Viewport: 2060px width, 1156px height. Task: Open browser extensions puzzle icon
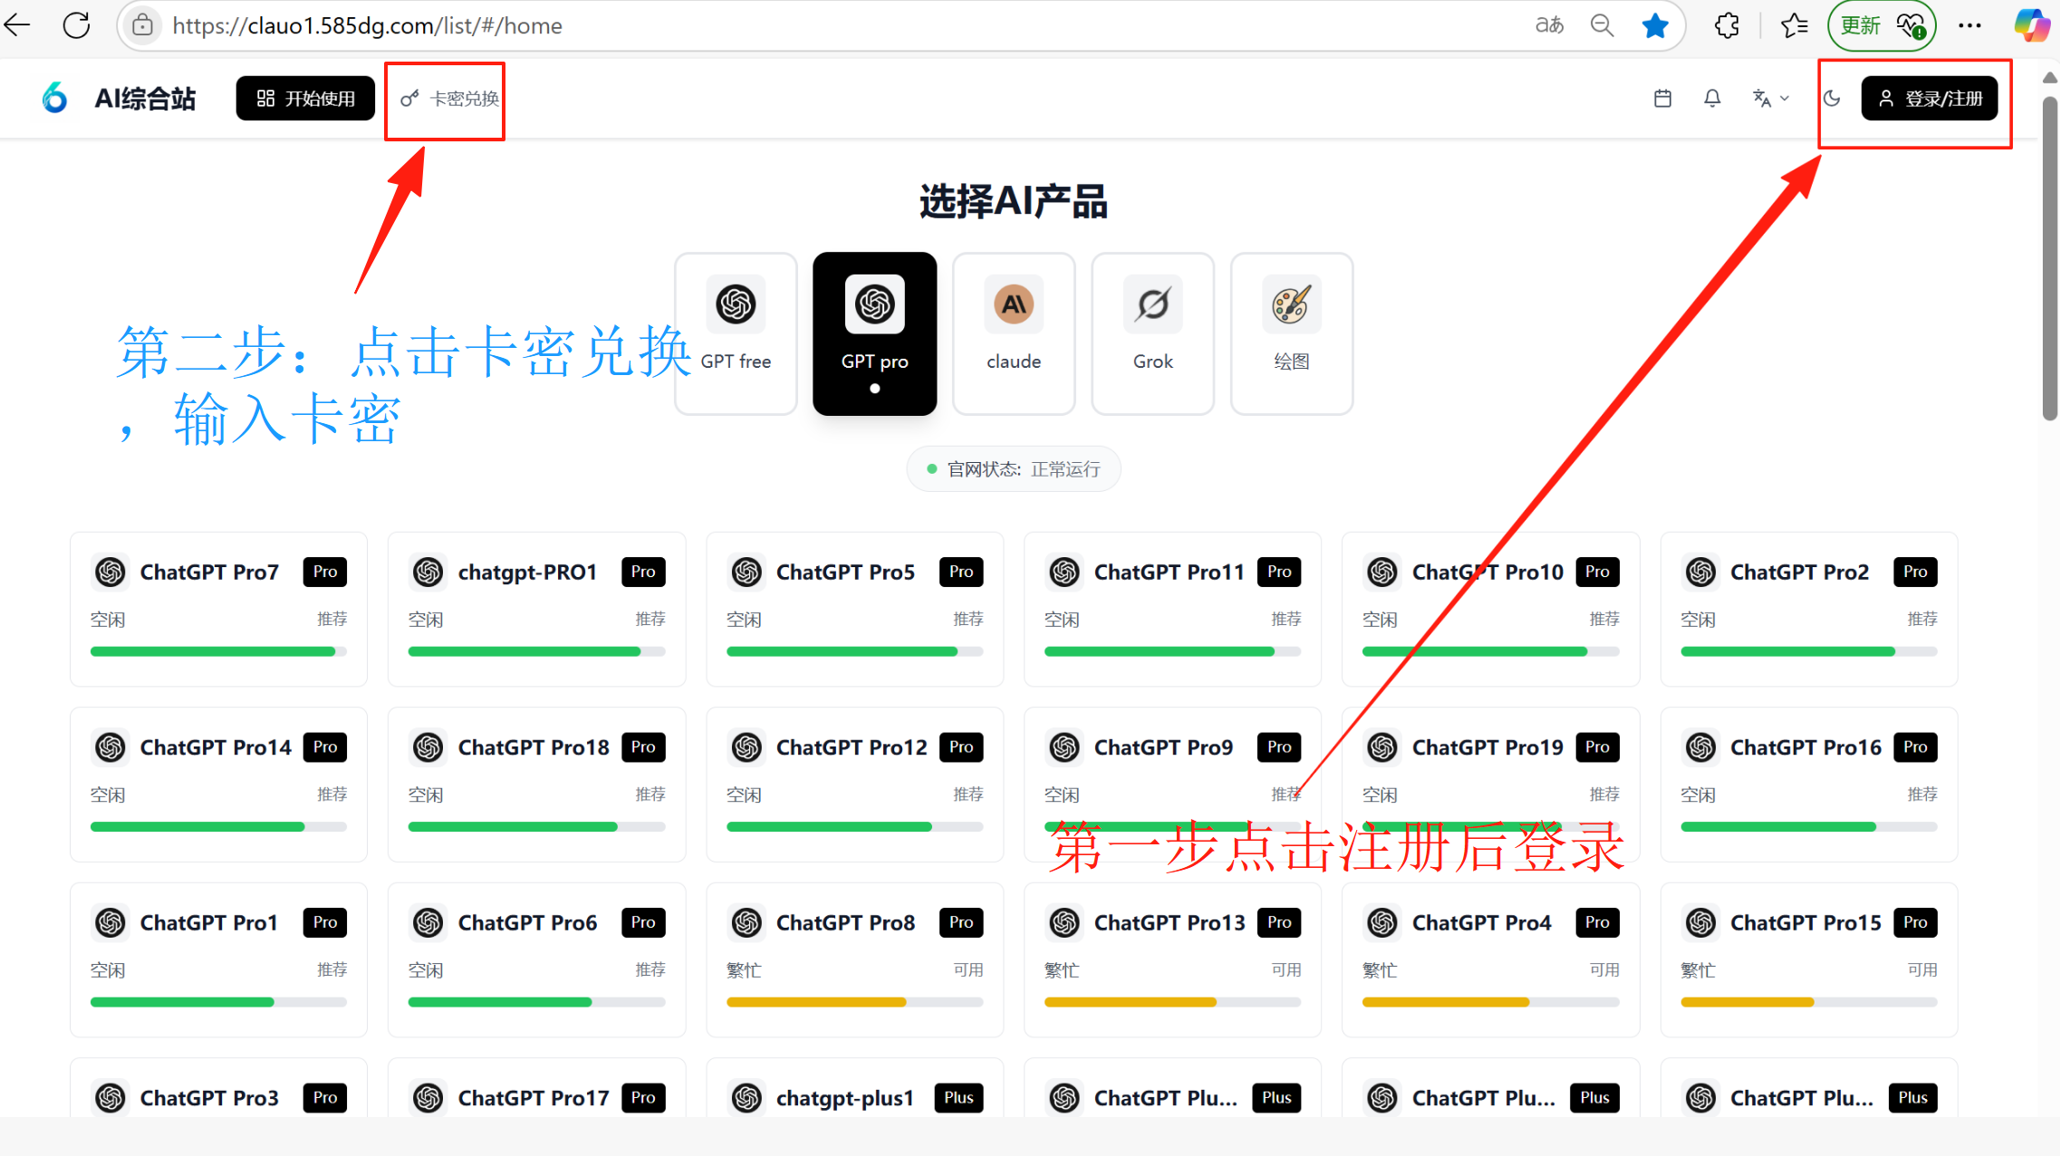coord(1728,25)
